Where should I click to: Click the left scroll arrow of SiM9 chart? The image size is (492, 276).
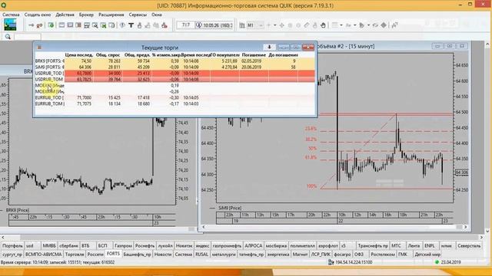coord(203,227)
